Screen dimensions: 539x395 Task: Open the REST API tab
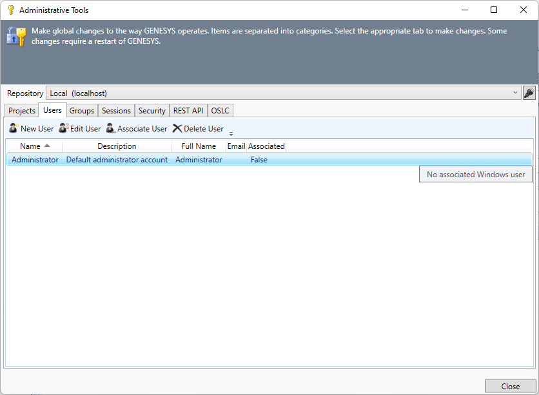[x=188, y=110]
